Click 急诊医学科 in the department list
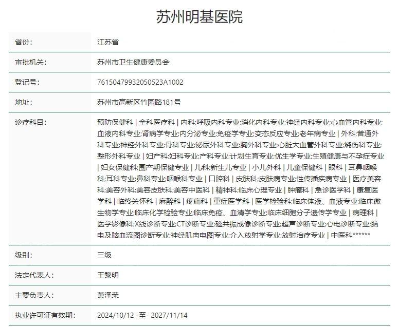Screen dimensions: 398x327 tap(333, 190)
